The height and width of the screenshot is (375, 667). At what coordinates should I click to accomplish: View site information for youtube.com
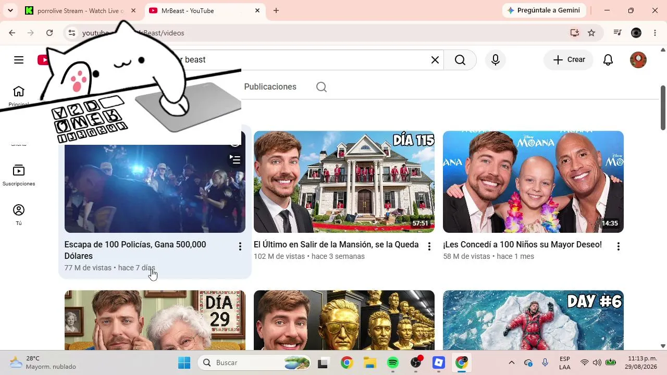coord(72,33)
